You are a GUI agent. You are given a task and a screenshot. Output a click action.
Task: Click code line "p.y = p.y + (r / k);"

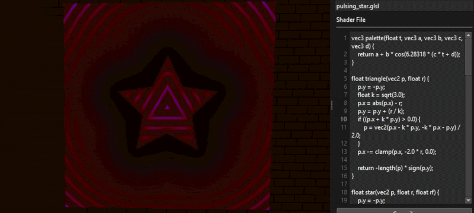coord(381,111)
